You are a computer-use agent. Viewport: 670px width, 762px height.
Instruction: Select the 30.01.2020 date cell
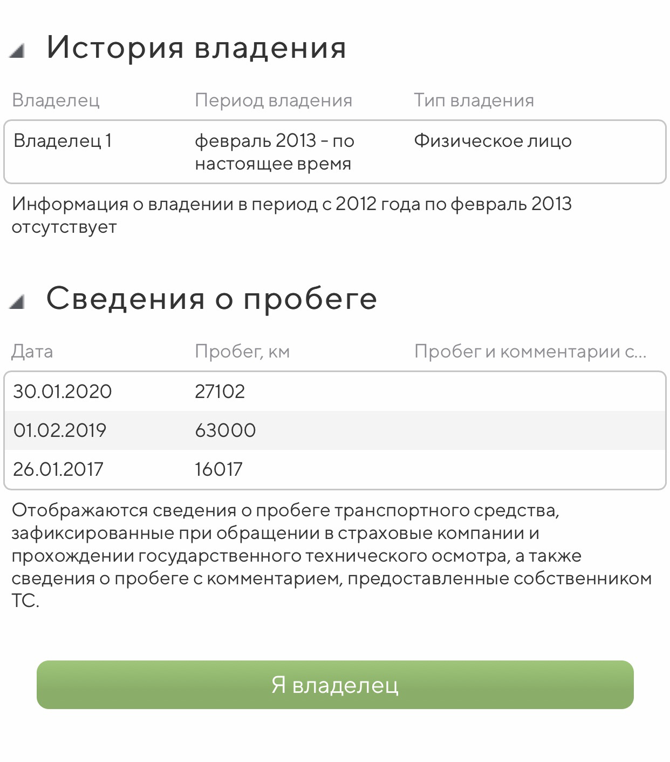pyautogui.click(x=63, y=392)
